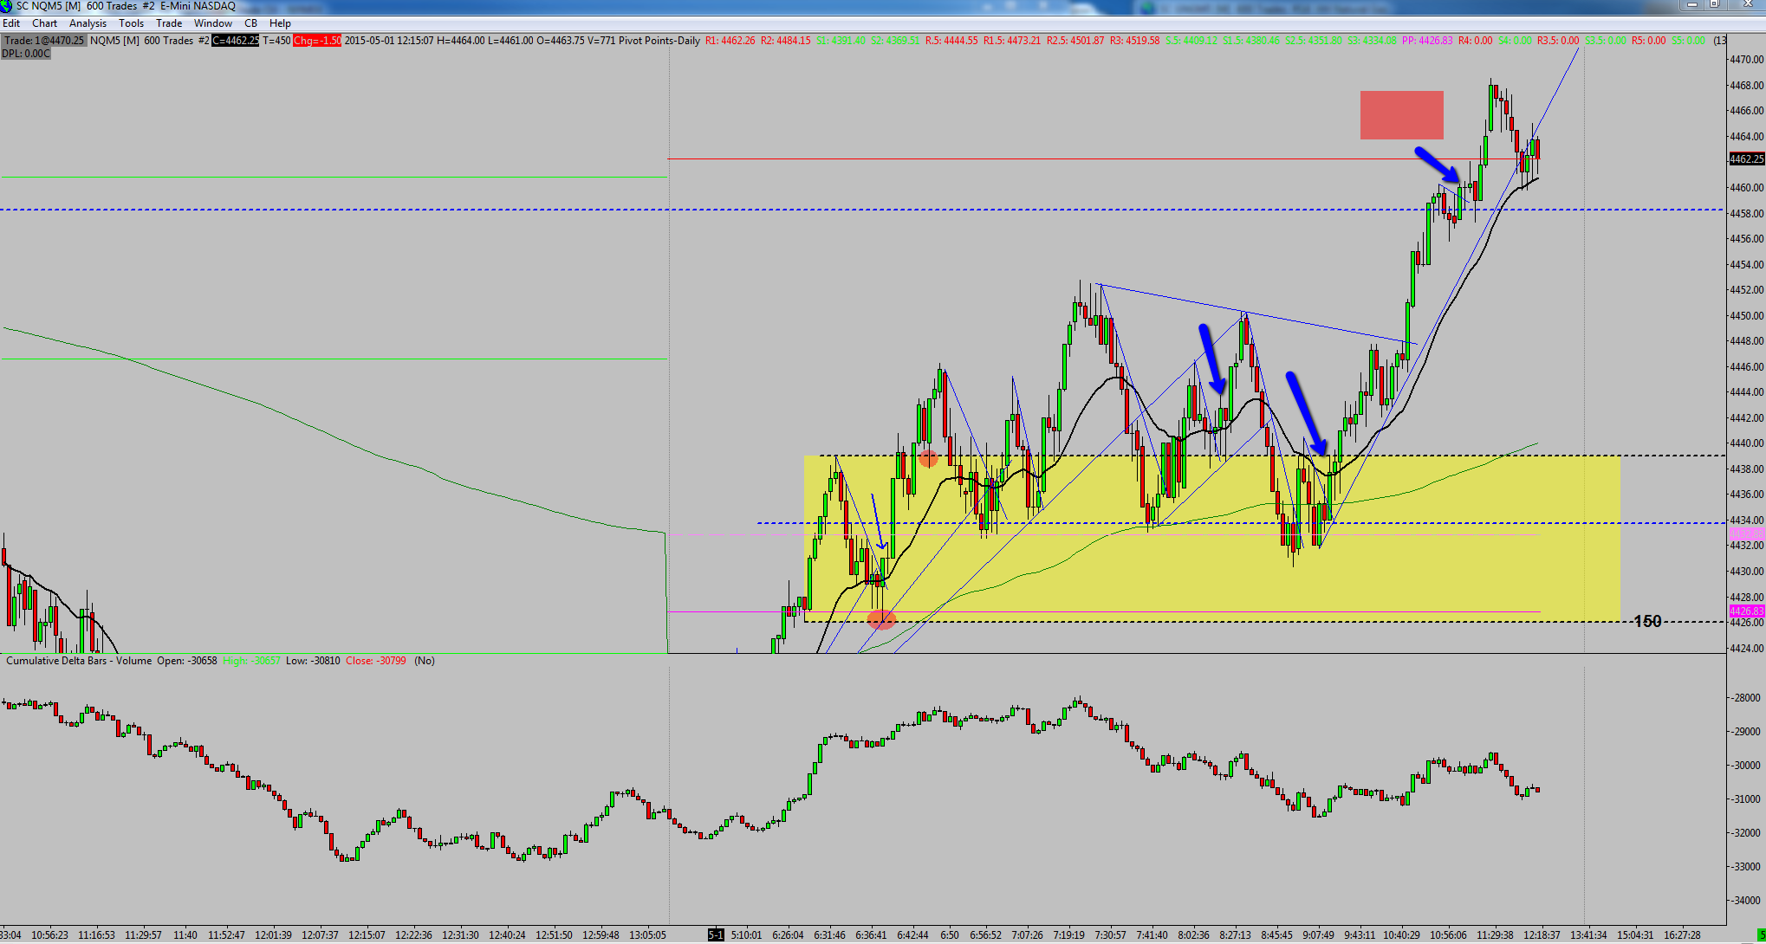Screen dimensions: 1766x944
Task: Click the 7:19:19 time axis label
Action: click(x=1068, y=935)
